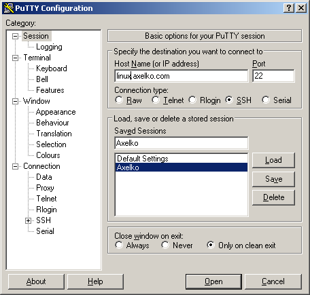Expand the SSH subtree
The height and width of the screenshot is (295, 310).
[x=28, y=220]
